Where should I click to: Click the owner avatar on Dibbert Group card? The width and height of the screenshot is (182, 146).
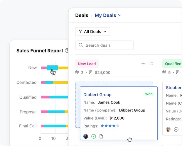pyautogui.click(x=86, y=136)
